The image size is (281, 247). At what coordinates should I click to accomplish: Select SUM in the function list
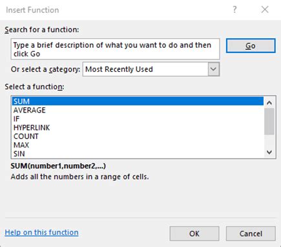[138, 102]
